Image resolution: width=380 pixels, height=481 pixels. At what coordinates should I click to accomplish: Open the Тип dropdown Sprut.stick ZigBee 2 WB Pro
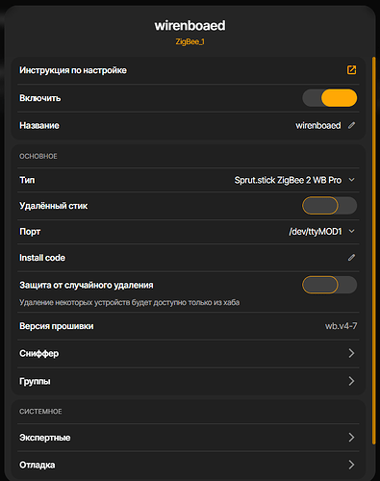(x=294, y=180)
